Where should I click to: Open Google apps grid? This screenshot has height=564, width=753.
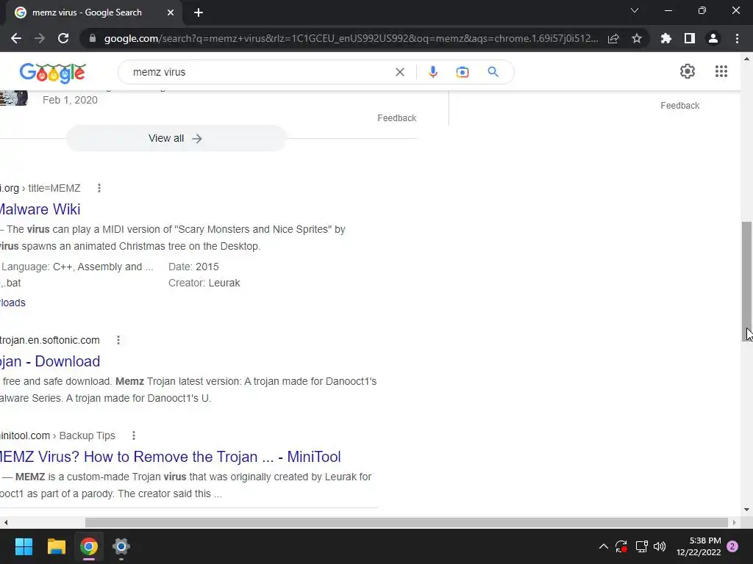pos(721,71)
